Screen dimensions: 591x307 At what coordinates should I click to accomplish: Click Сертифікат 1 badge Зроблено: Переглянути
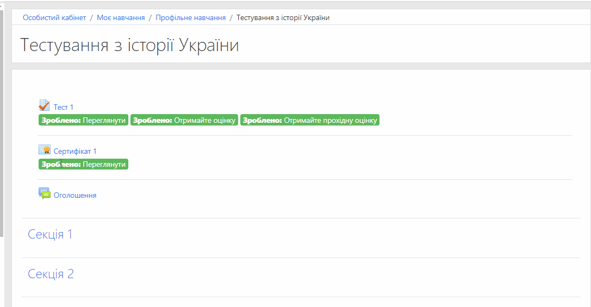(83, 164)
